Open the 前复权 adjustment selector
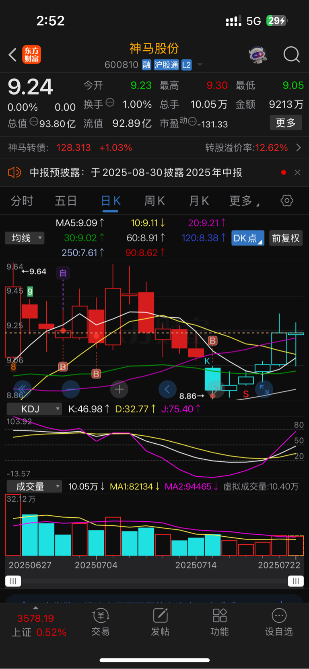309x669 pixels. click(x=286, y=238)
